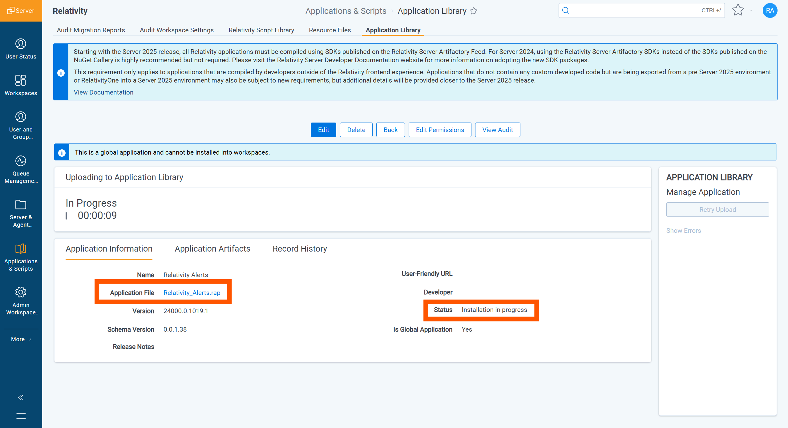Open Admin Workspace gear icon
The width and height of the screenshot is (788, 428).
(x=21, y=292)
